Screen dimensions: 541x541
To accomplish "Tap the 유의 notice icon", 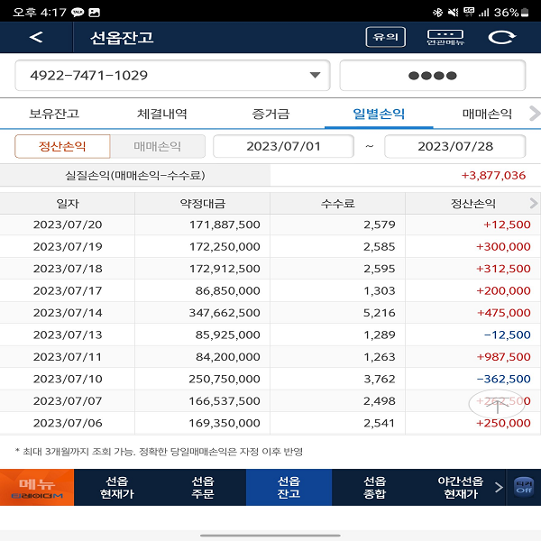I will tap(385, 37).
